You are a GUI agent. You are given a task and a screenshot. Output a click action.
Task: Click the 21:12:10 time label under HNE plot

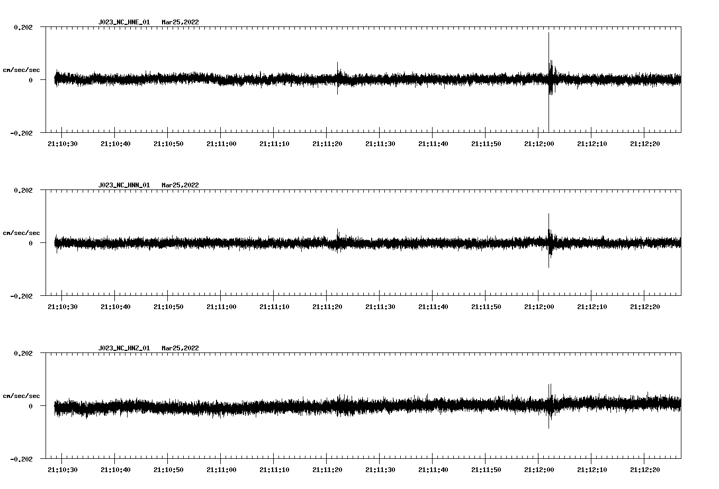(x=592, y=143)
